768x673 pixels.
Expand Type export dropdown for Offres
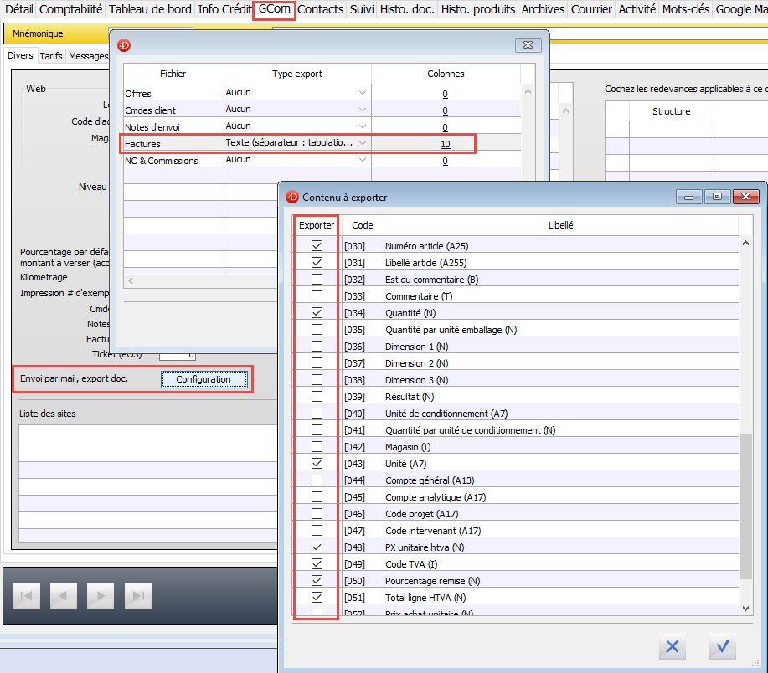point(363,93)
